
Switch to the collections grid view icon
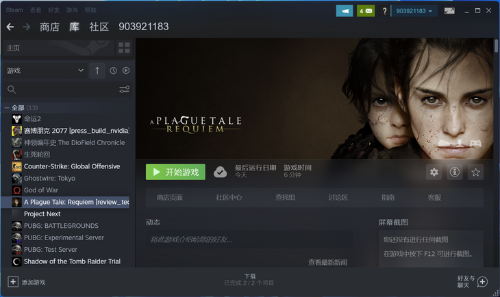pyautogui.click(x=124, y=48)
